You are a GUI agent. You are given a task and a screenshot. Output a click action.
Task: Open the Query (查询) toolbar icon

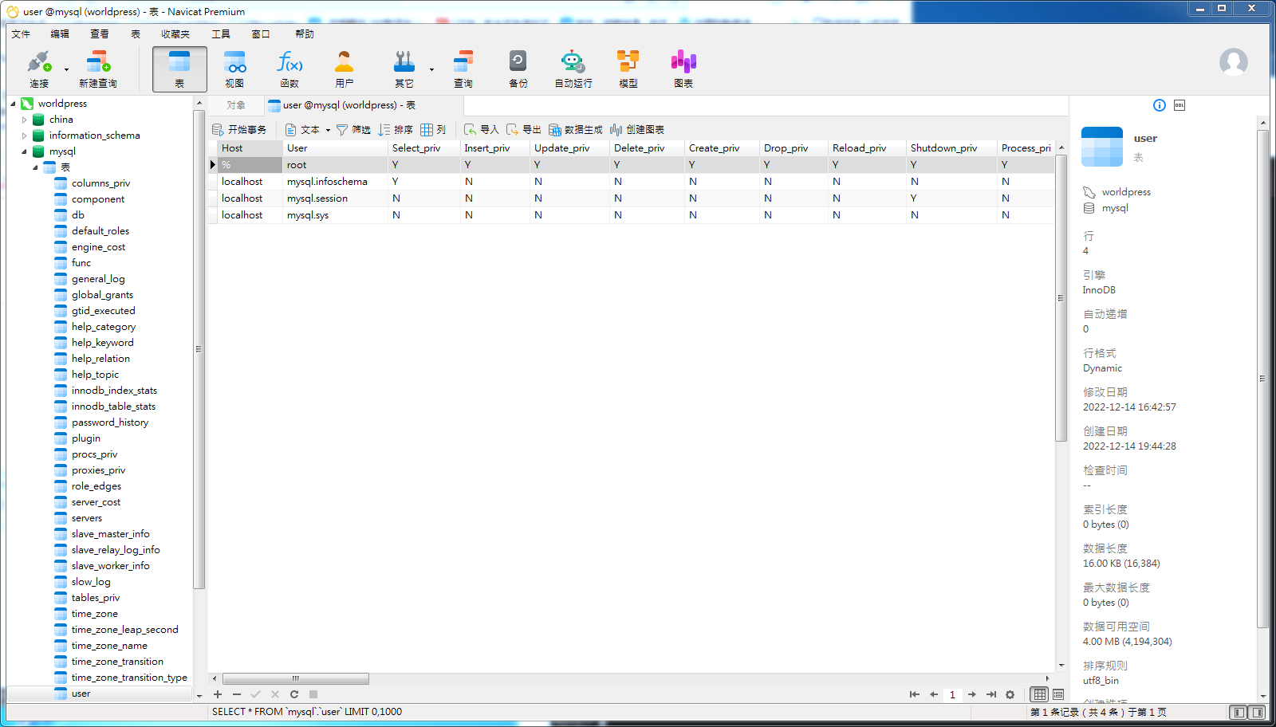point(463,69)
